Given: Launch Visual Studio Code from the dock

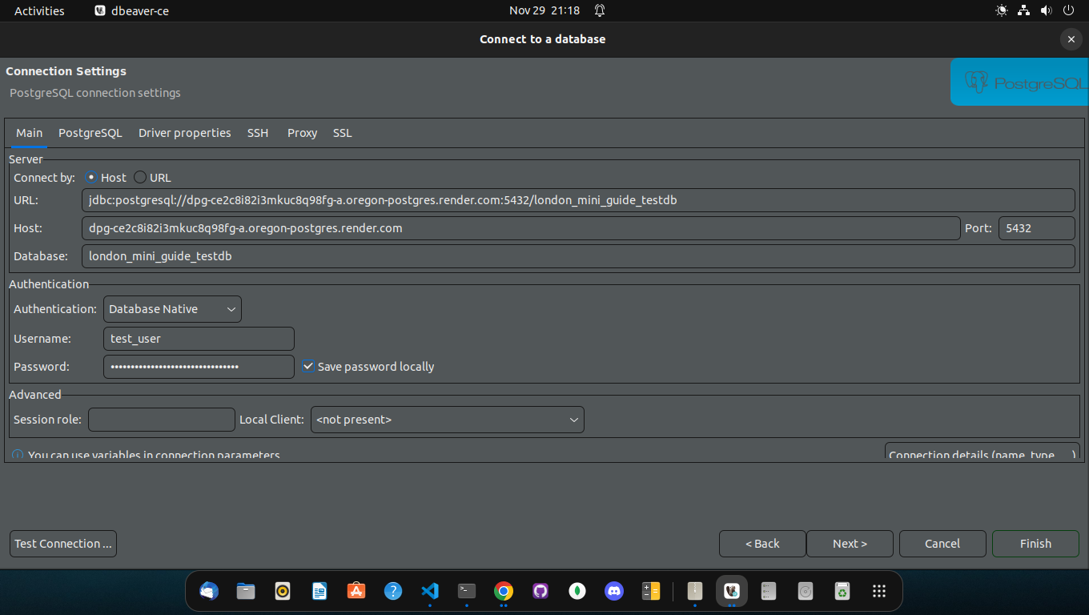Looking at the screenshot, I should 430,591.
